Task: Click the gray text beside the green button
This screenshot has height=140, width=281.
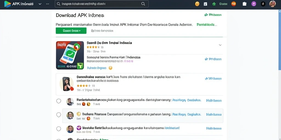Action: (102, 31)
